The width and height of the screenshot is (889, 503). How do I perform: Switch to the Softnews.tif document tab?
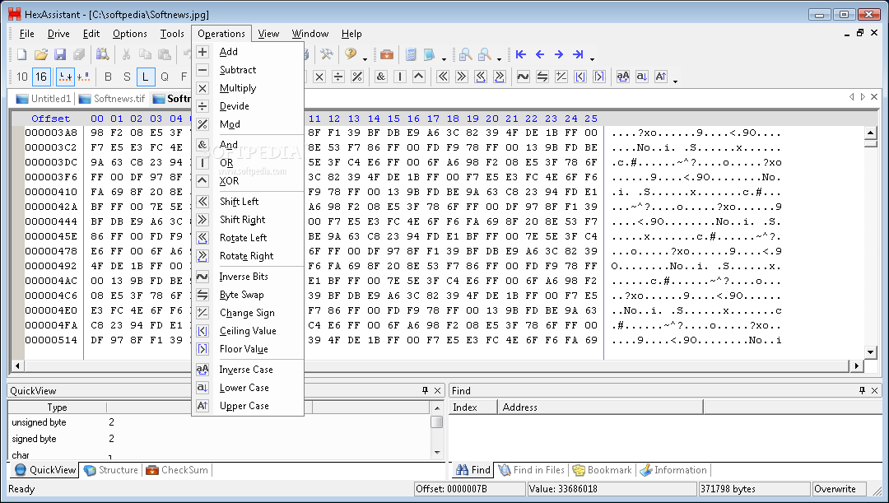pos(112,99)
